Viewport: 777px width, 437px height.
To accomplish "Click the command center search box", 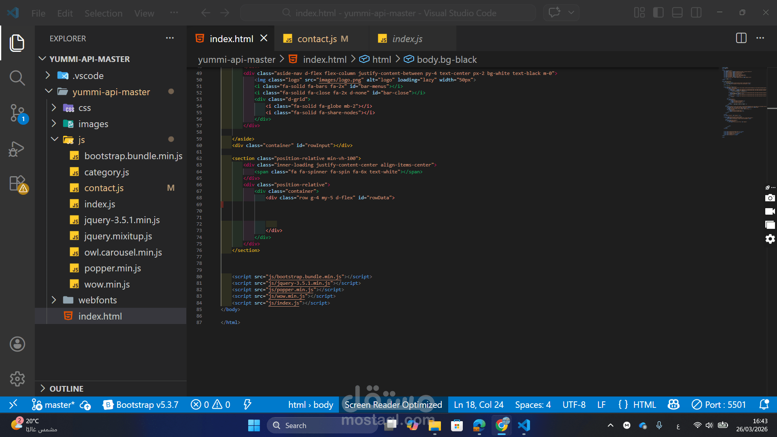I will coord(388,13).
